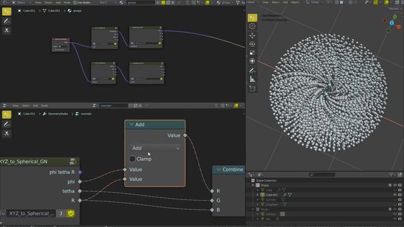Click the purple phi tetha R output socket
Screen dimensions: 404x227
pyautogui.click(x=80, y=172)
